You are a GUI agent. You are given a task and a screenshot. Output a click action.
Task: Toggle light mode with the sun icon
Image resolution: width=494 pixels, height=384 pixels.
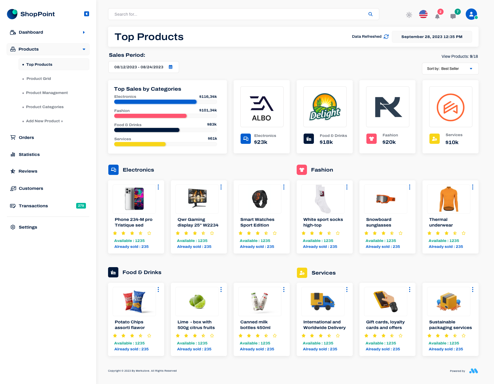(409, 15)
